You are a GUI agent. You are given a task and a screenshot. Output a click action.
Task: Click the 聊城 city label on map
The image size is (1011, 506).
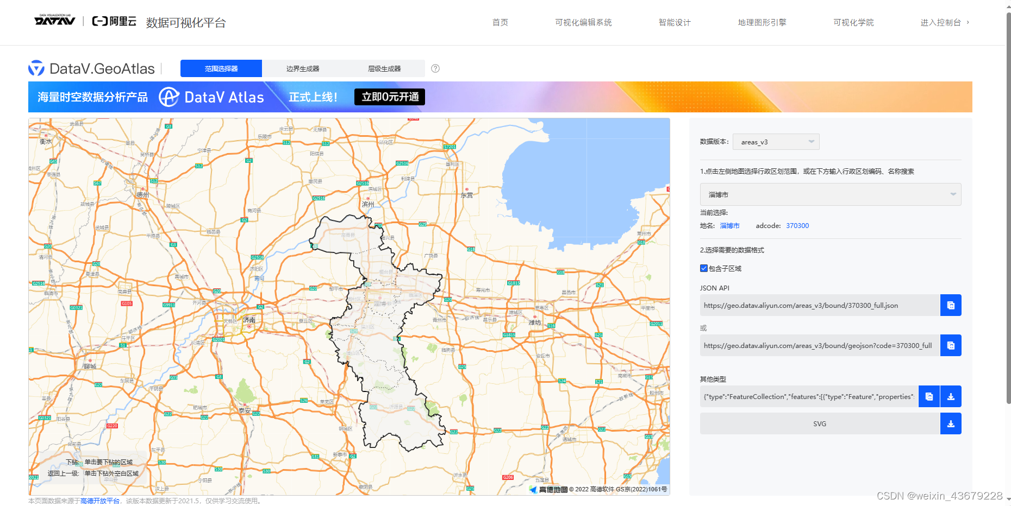[90, 366]
